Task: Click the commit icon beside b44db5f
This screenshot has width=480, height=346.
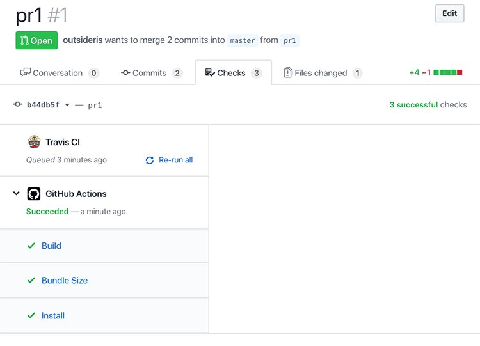Action: (x=17, y=104)
